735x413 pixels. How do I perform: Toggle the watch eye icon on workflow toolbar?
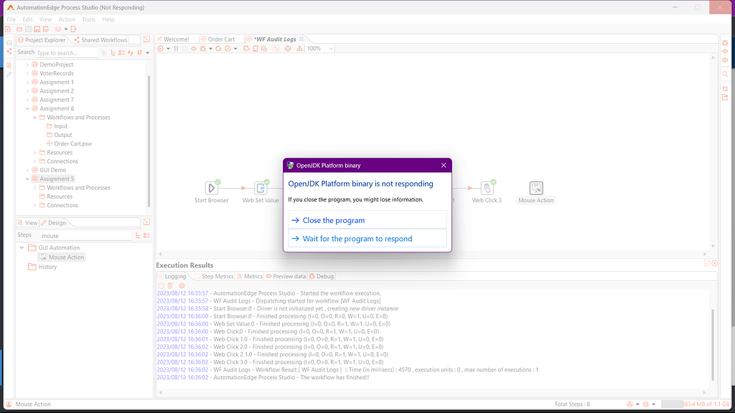[194, 49]
